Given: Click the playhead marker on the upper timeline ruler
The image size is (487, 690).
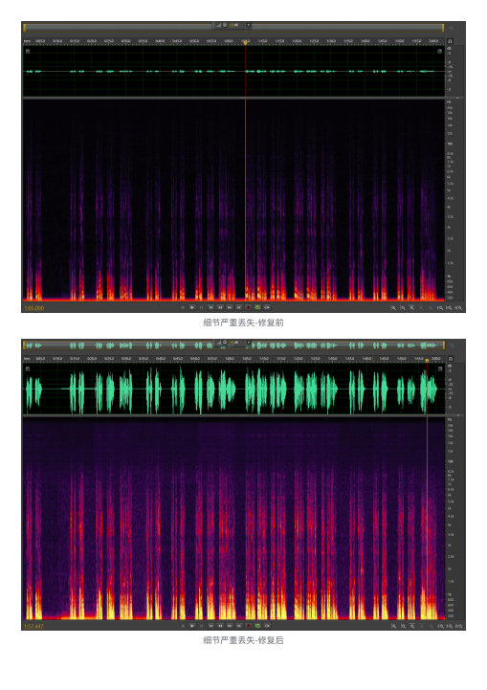Looking at the screenshot, I should tap(246, 42).
